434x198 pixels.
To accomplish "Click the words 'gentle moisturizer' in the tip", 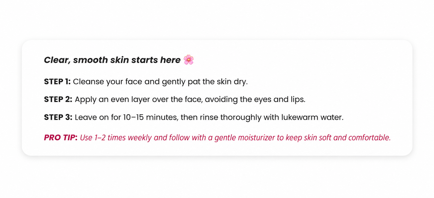I will point(244,138).
